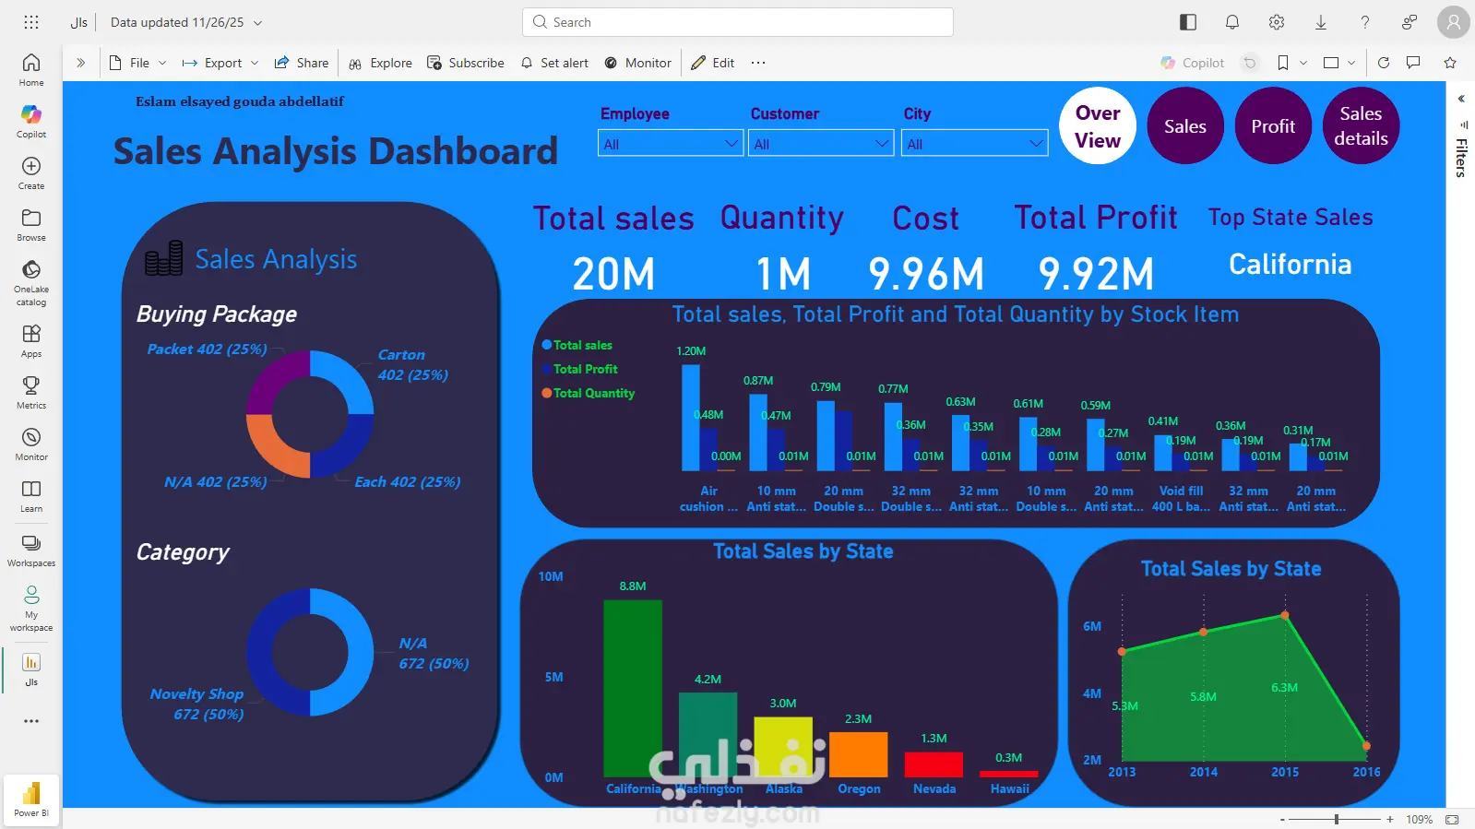Open the app launcher waffle menu
1475x829 pixels.
(x=30, y=22)
